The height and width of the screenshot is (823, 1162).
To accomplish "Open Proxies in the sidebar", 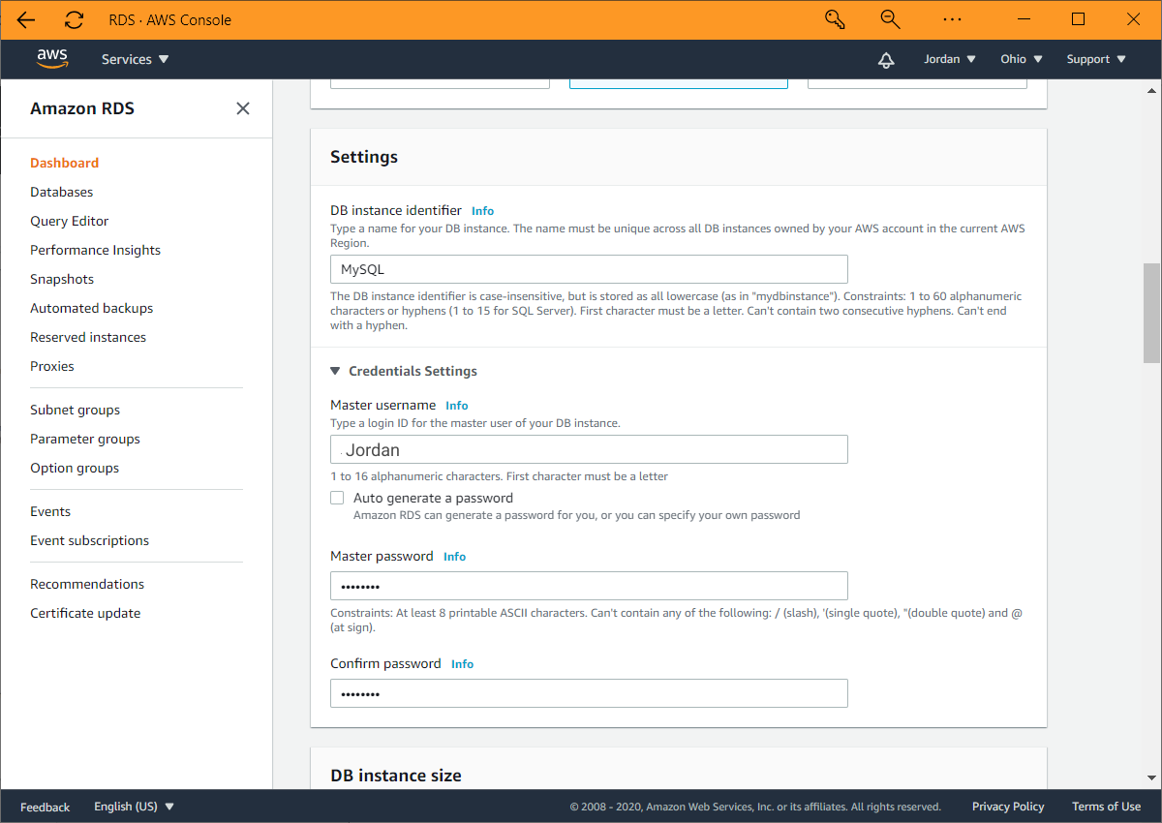I will (52, 366).
